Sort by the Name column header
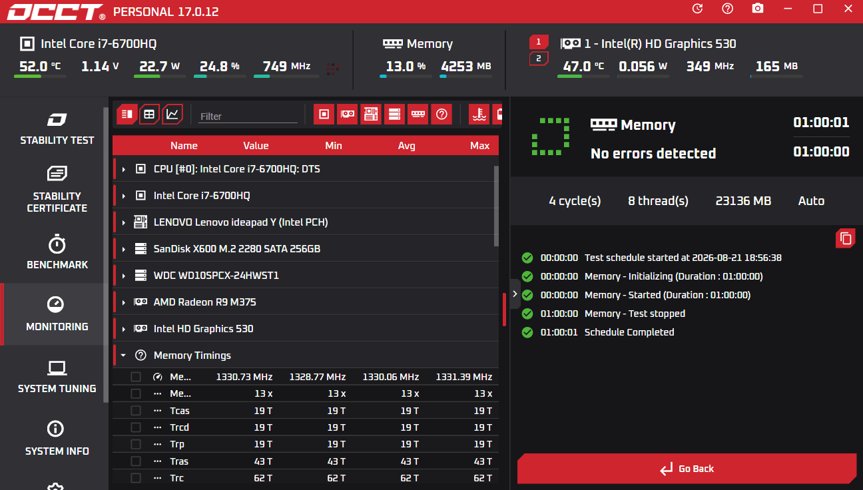 tap(184, 146)
